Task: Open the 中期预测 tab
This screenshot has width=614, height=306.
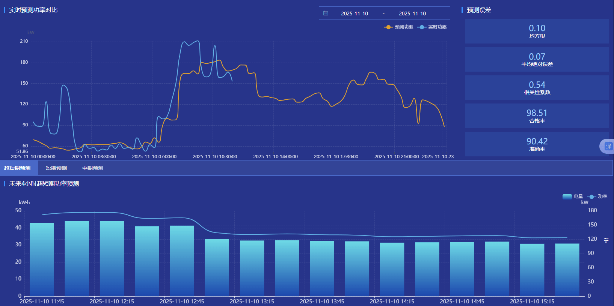Action: click(x=93, y=168)
